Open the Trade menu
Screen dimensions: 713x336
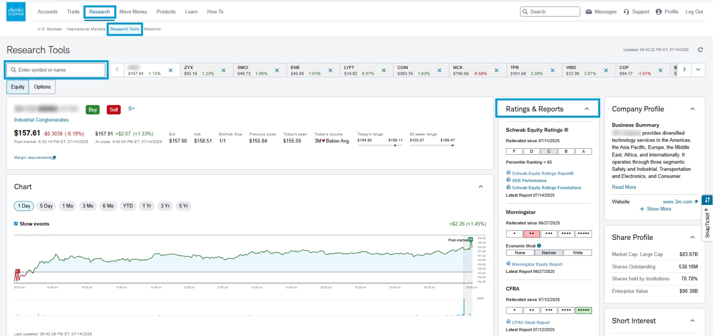pos(73,12)
